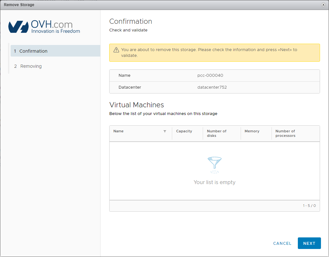Click the OVH.com logo

pyautogui.click(x=44, y=27)
